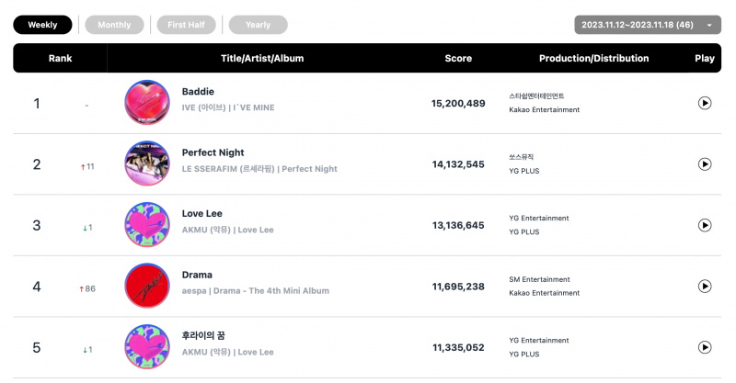Switch to the First Half chart

coord(187,25)
